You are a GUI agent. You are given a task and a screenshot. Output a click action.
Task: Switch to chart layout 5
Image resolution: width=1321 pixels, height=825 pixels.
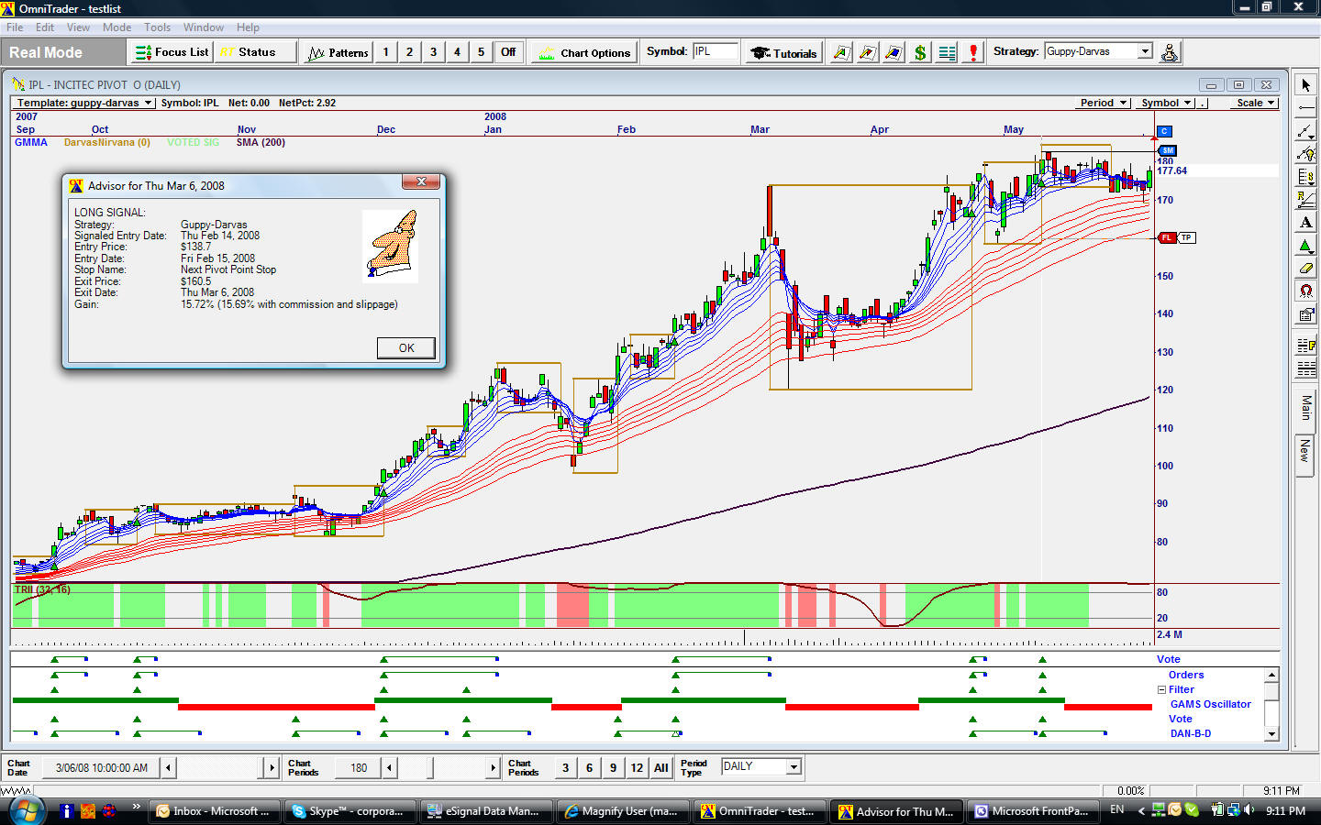481,52
